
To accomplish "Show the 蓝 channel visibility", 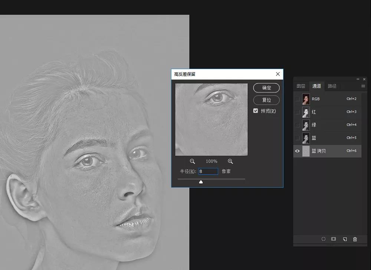I will [298, 138].
